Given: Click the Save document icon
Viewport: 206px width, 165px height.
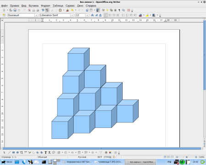Looking at the screenshot, I should (15, 10).
